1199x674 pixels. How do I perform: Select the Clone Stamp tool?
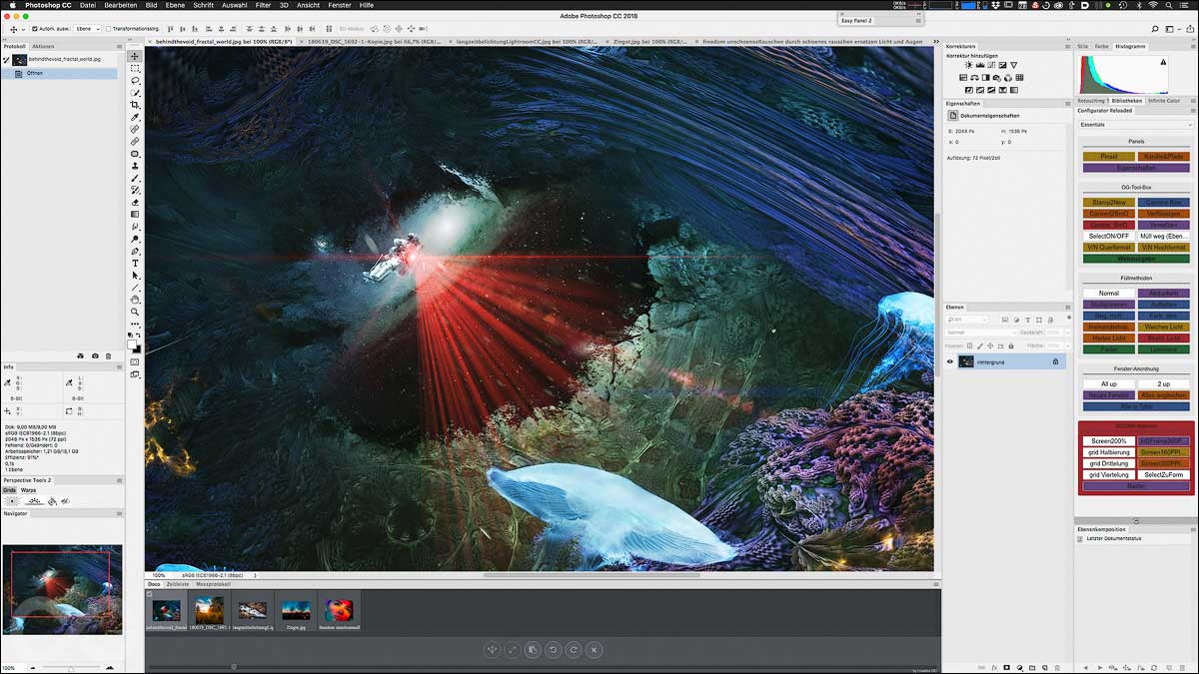pyautogui.click(x=135, y=166)
